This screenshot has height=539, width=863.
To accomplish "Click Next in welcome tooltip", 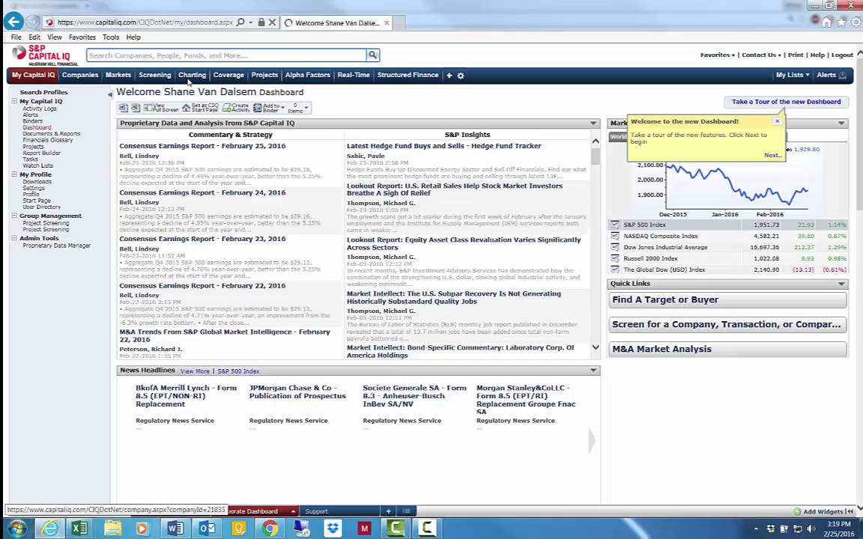I will pos(773,155).
